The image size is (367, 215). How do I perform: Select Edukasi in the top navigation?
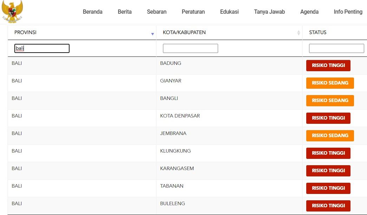tap(229, 12)
